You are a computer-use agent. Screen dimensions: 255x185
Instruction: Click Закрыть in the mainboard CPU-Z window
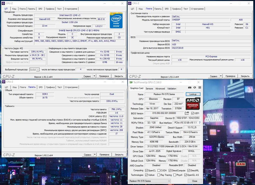pyautogui.click(x=245, y=76)
